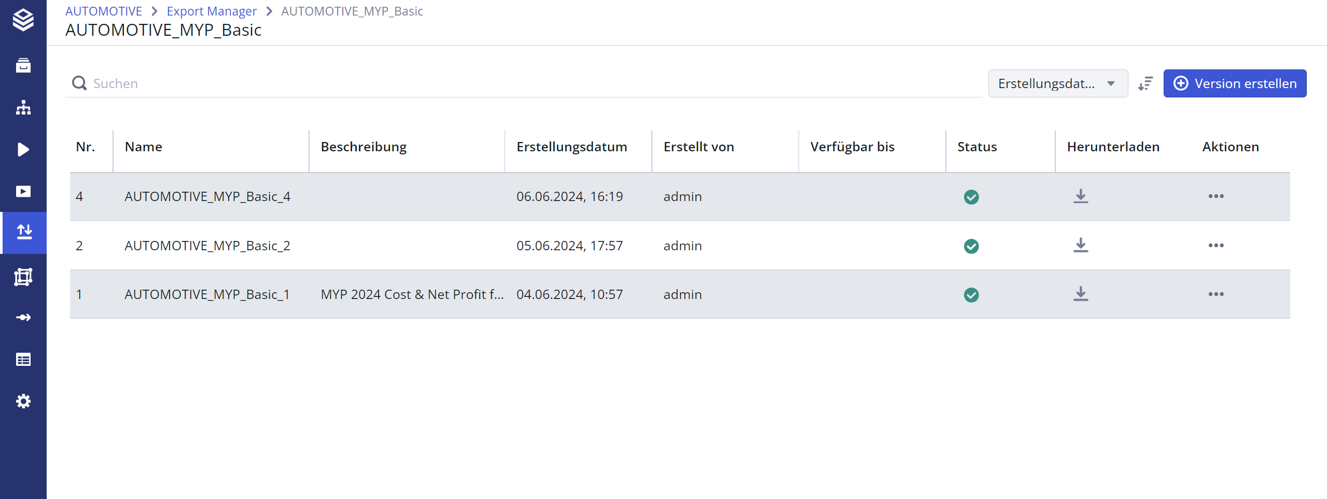Viewport: 1327px width, 499px height.
Task: Click into the Suchen search field
Action: pos(519,83)
